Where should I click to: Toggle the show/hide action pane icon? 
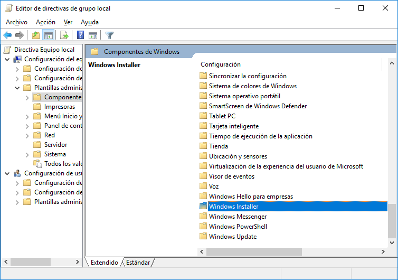point(92,35)
